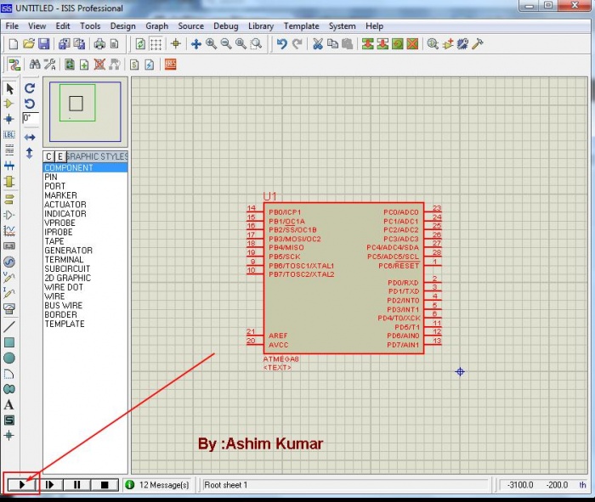
Task: Click the horizontal mirror flip icon
Action: 30,137
